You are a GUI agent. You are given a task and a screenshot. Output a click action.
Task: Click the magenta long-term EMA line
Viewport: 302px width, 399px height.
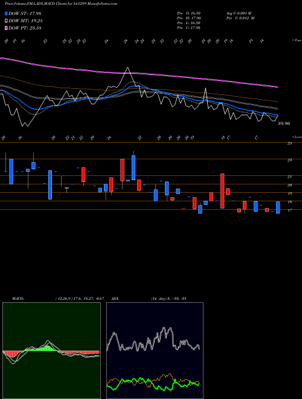point(139,73)
